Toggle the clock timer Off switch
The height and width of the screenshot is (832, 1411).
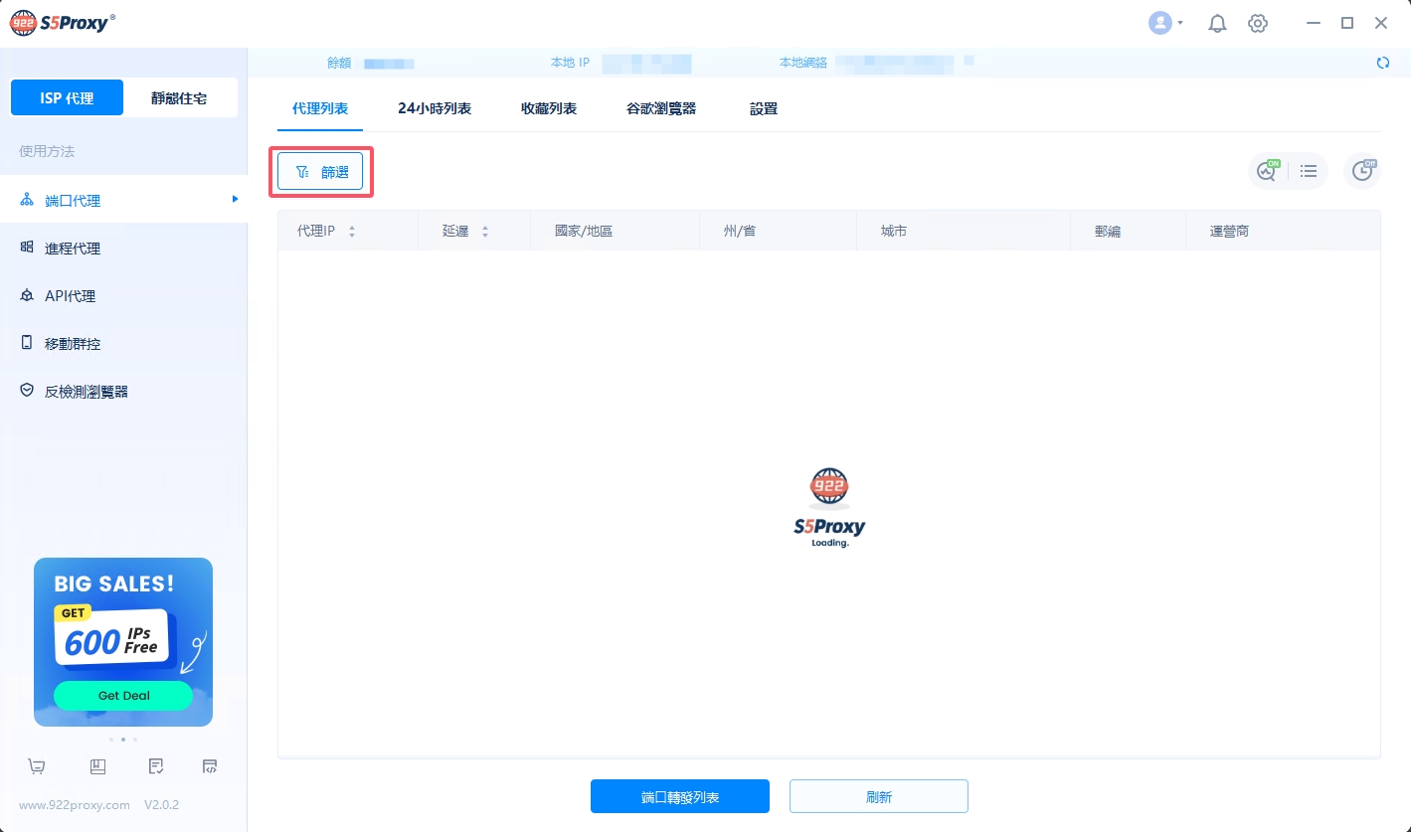[1362, 171]
